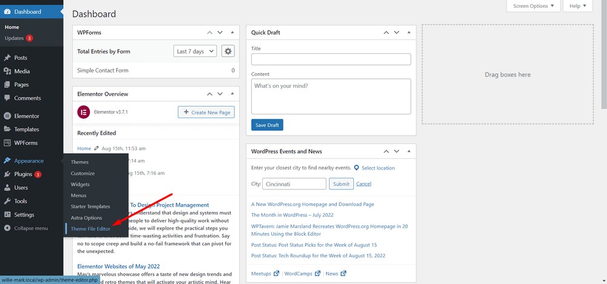607x284 pixels.
Task: Collapse the Quick Draft widget panel
Action: pos(409,33)
